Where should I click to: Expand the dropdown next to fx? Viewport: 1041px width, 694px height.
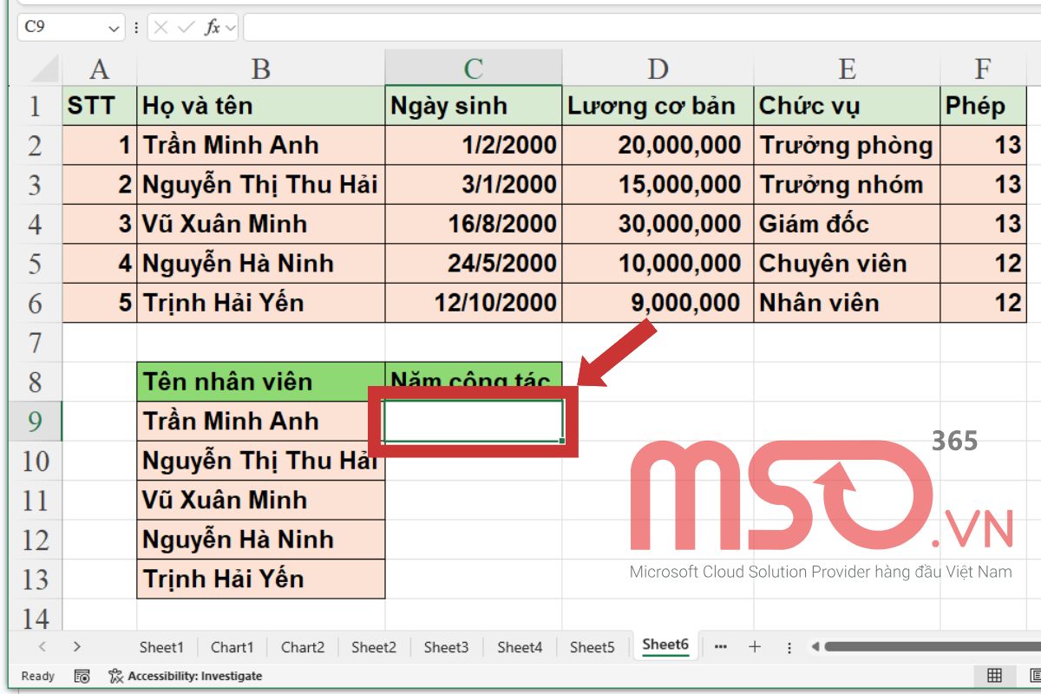tap(231, 28)
